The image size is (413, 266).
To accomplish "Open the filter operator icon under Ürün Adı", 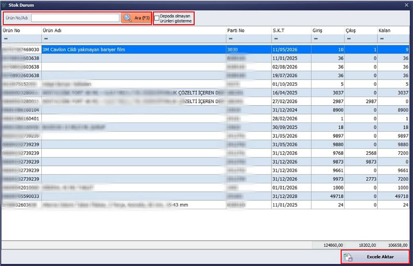I will [x=45, y=39].
